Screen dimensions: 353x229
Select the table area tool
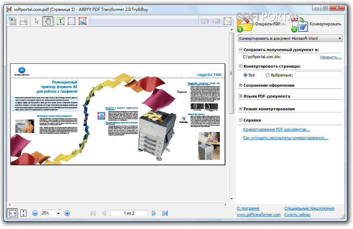(x=72, y=21)
